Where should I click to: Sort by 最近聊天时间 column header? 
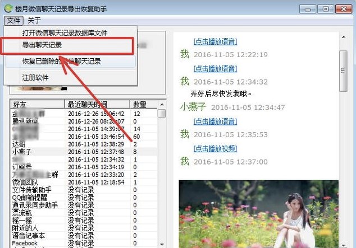tap(97, 104)
